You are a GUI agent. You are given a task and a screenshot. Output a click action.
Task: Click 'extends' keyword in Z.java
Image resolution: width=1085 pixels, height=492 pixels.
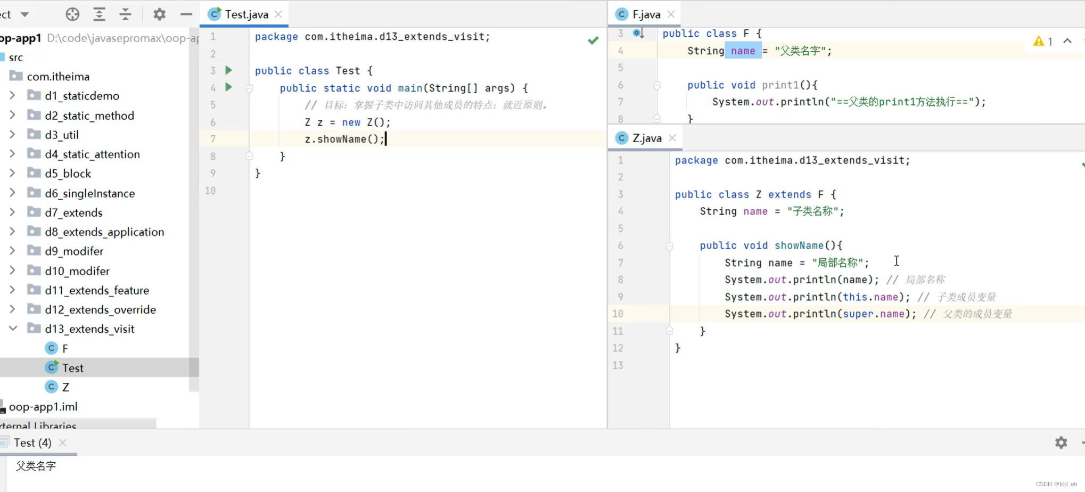[x=790, y=194]
